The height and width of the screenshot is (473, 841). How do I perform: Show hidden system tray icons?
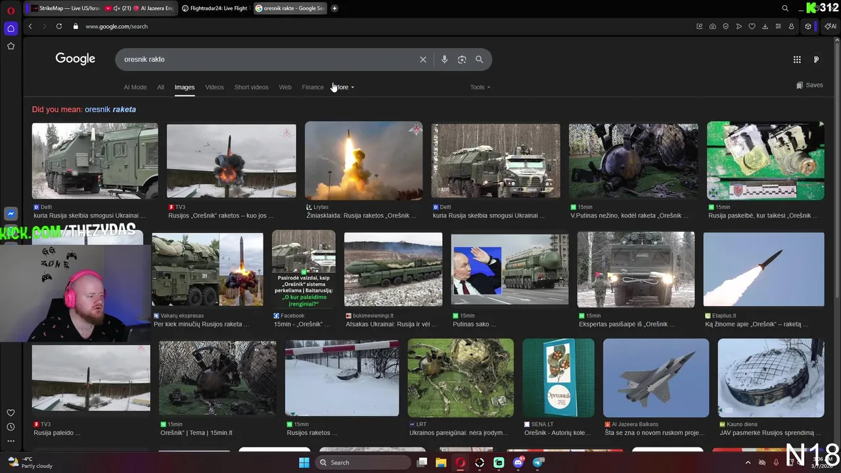tap(748, 462)
